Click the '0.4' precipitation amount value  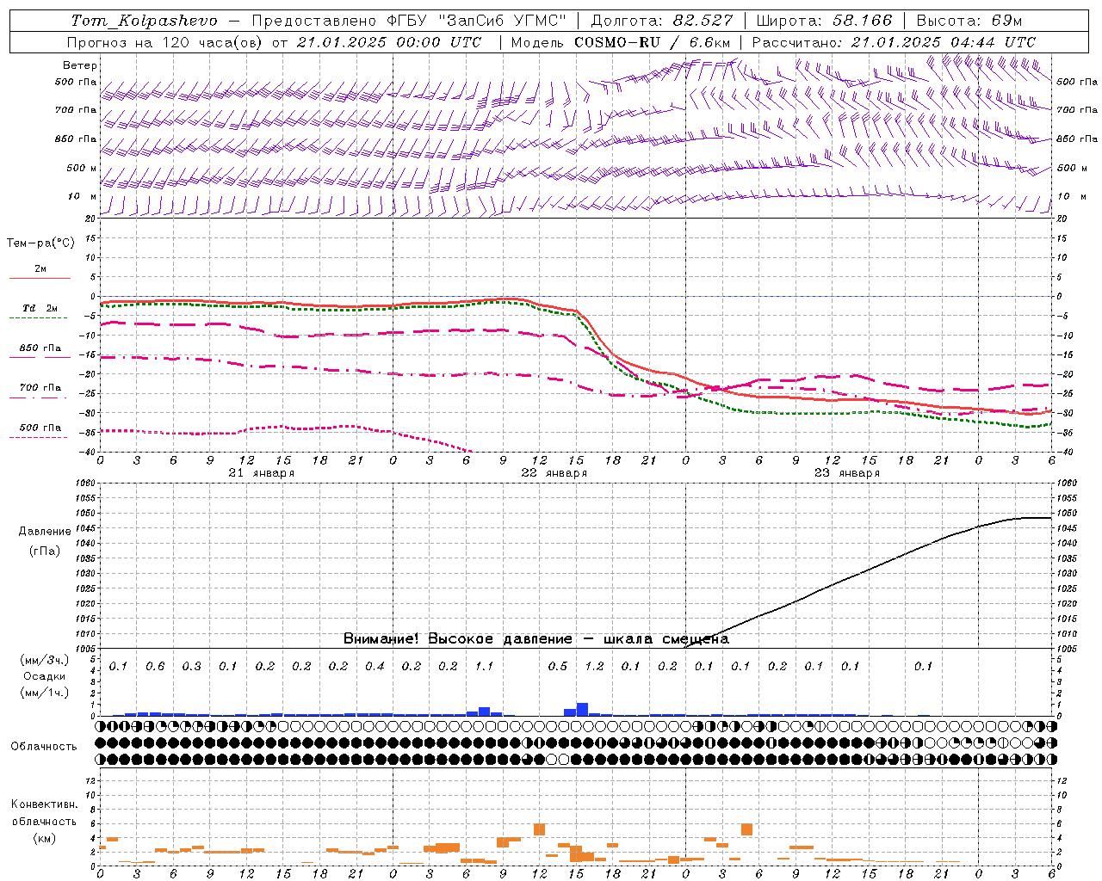click(375, 666)
